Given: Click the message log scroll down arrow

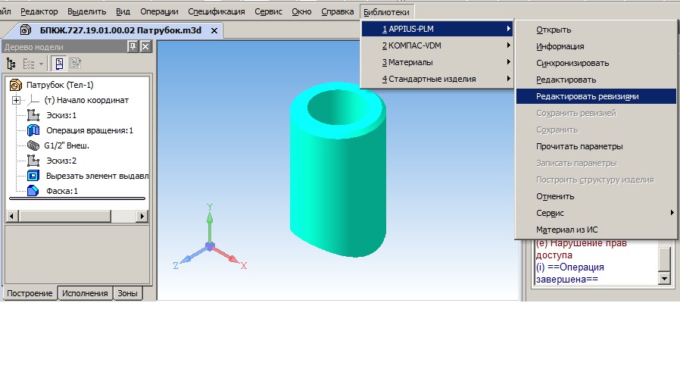Looking at the screenshot, I should (x=664, y=278).
